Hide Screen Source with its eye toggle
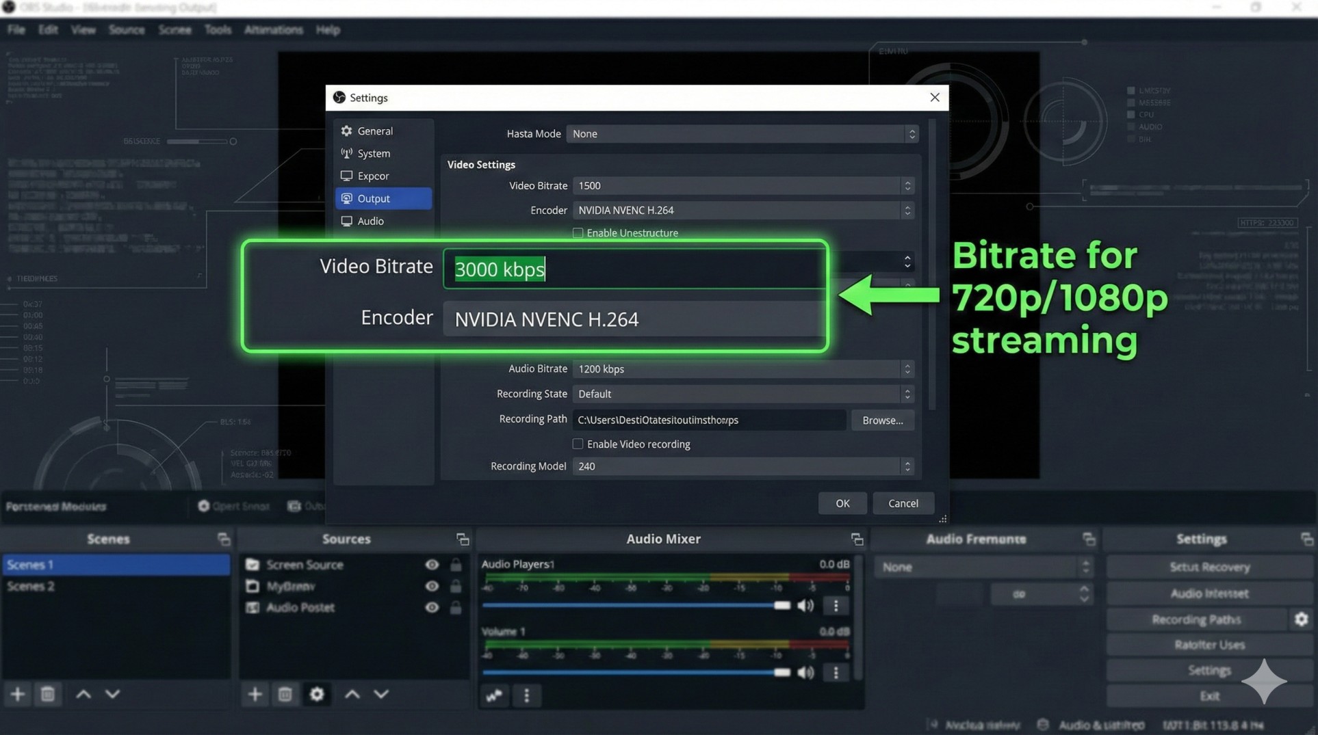The image size is (1318, 735). 432,565
